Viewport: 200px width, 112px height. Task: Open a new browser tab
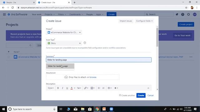coord(74,2)
